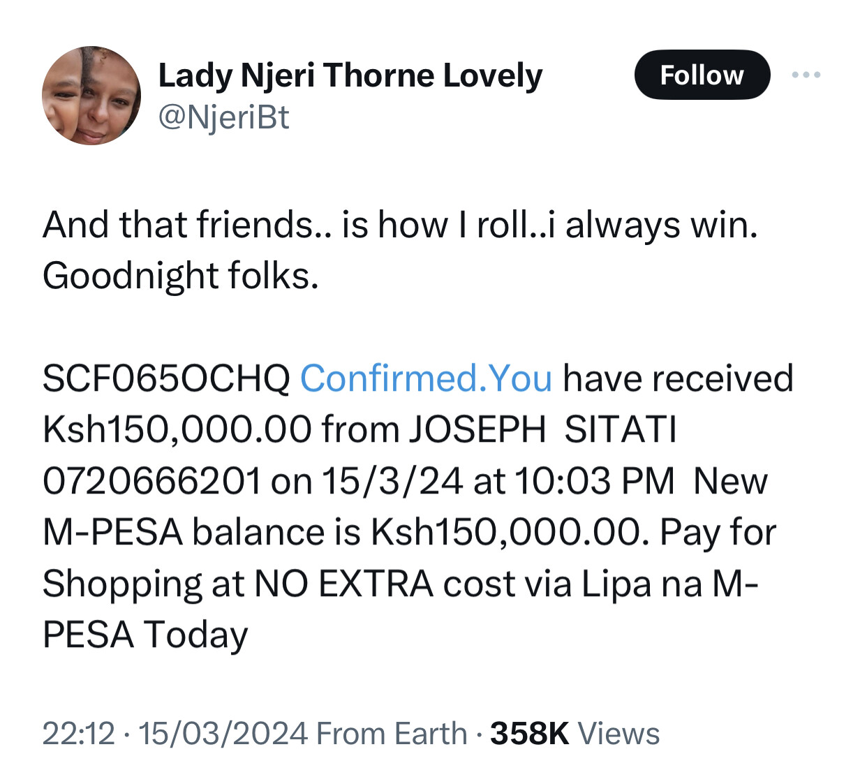This screenshot has width=867, height=777.
Task: View the 358K Views count
Action: point(575,734)
